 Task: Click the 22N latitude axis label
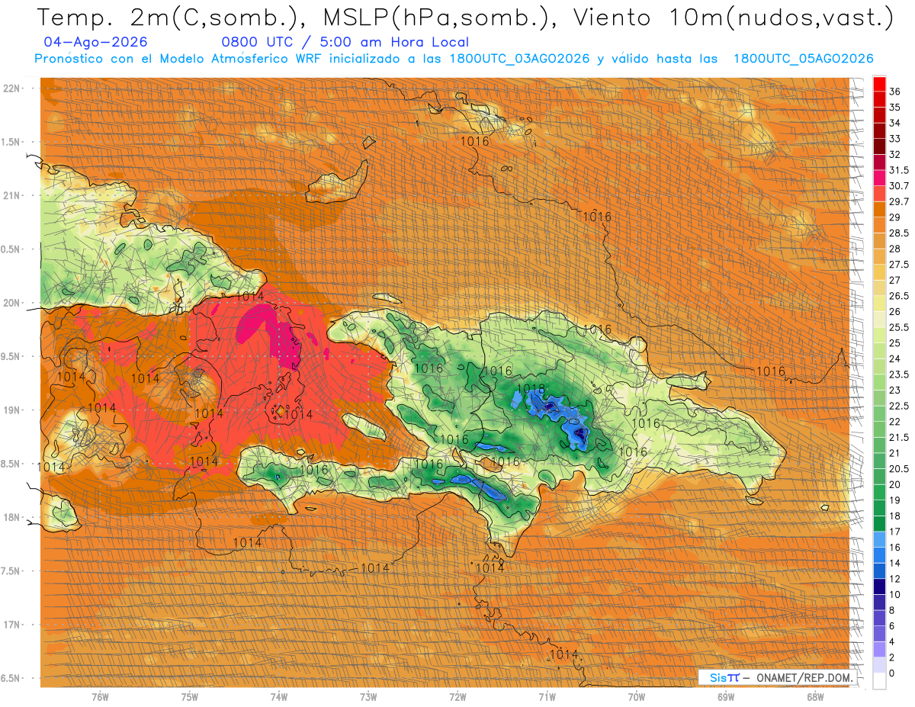click(x=11, y=88)
